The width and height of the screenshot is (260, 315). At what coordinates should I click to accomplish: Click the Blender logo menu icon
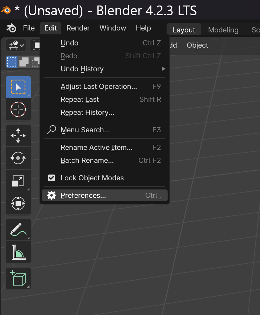pos(11,28)
